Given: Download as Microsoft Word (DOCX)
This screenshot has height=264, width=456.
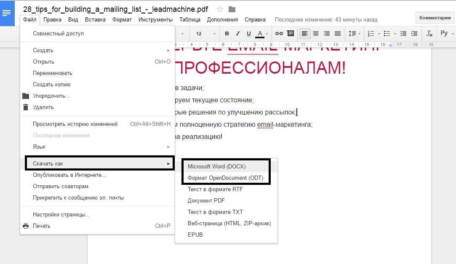Looking at the screenshot, I should (226, 167).
